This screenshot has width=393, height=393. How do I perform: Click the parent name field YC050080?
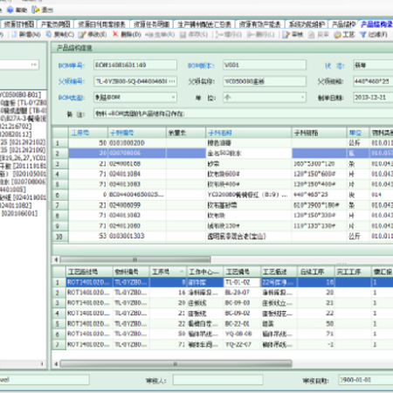[x=265, y=81]
